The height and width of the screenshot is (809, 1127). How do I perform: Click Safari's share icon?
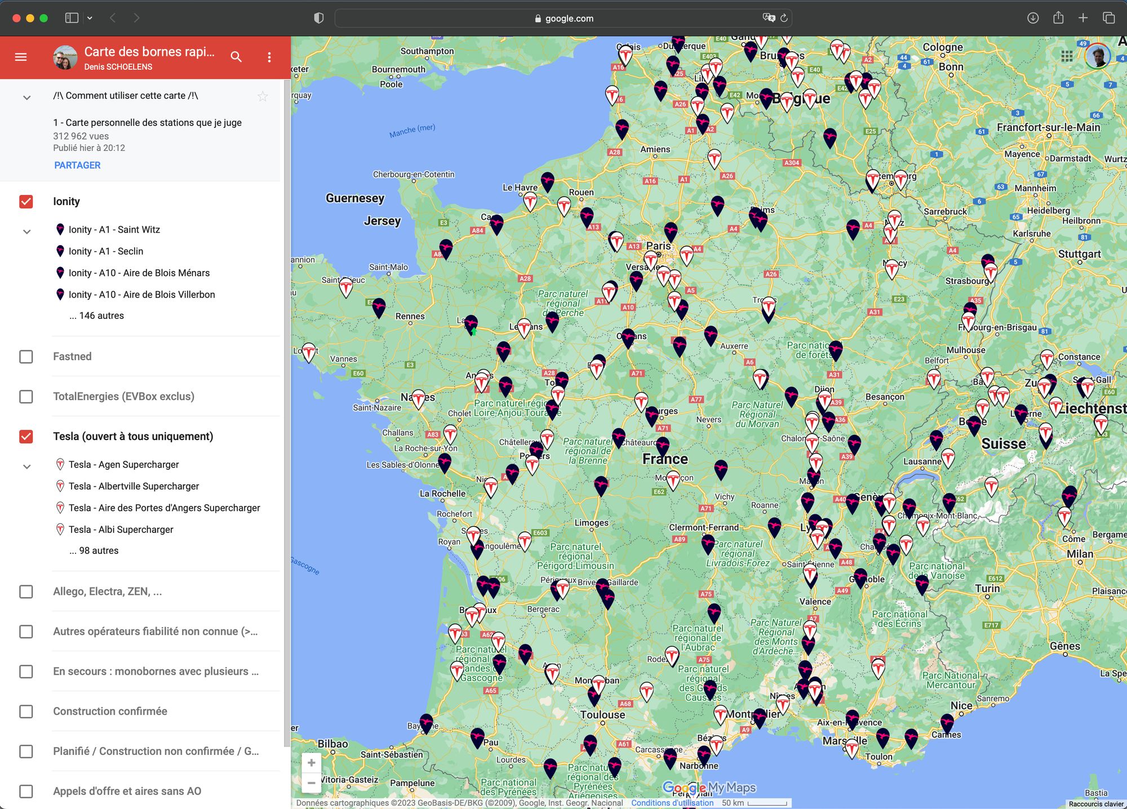tap(1058, 18)
